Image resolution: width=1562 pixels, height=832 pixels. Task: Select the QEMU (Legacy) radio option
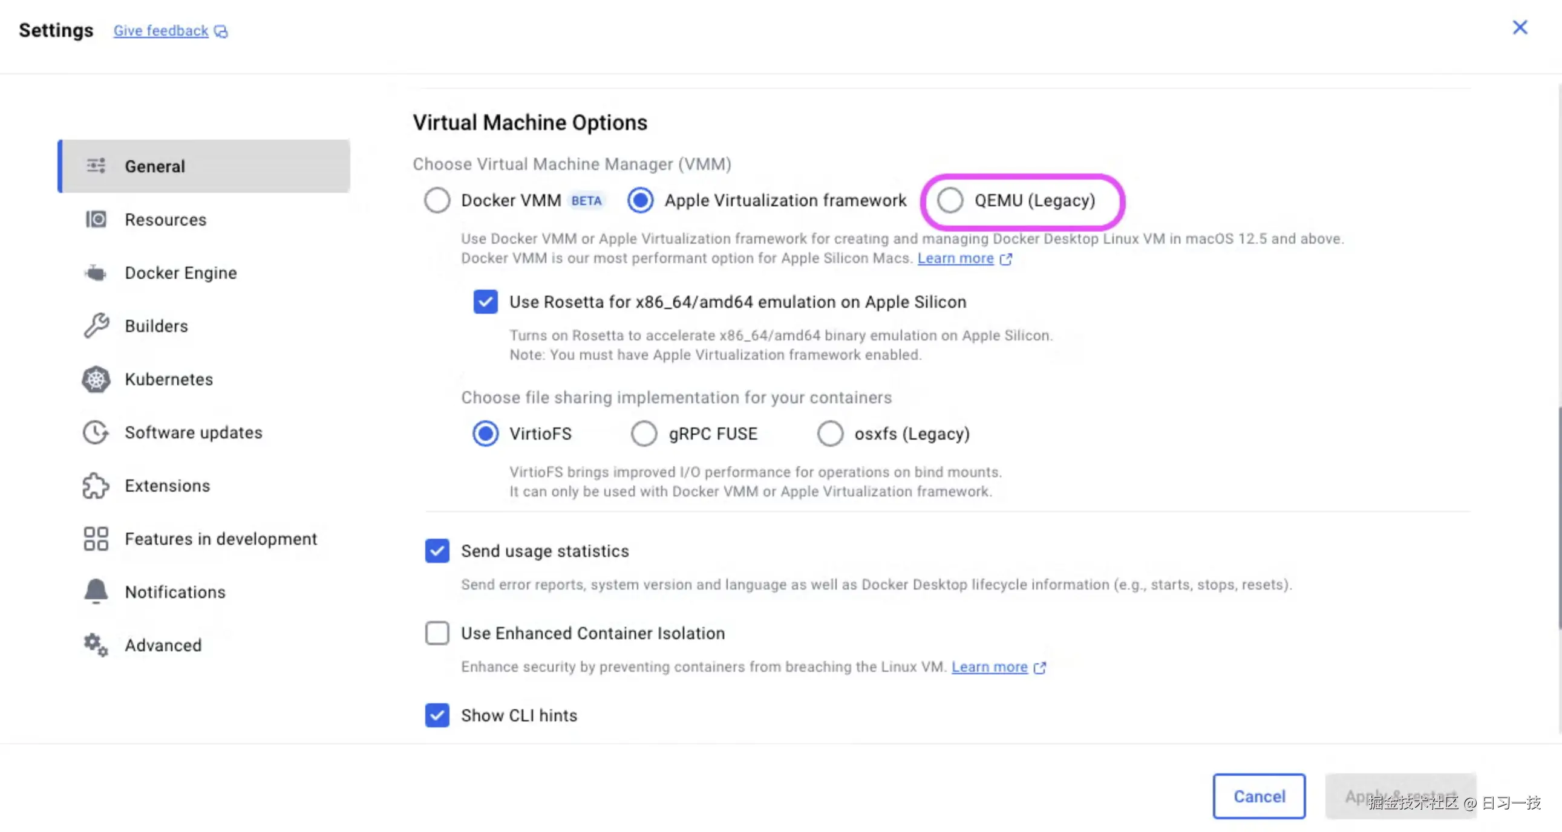[x=950, y=201]
